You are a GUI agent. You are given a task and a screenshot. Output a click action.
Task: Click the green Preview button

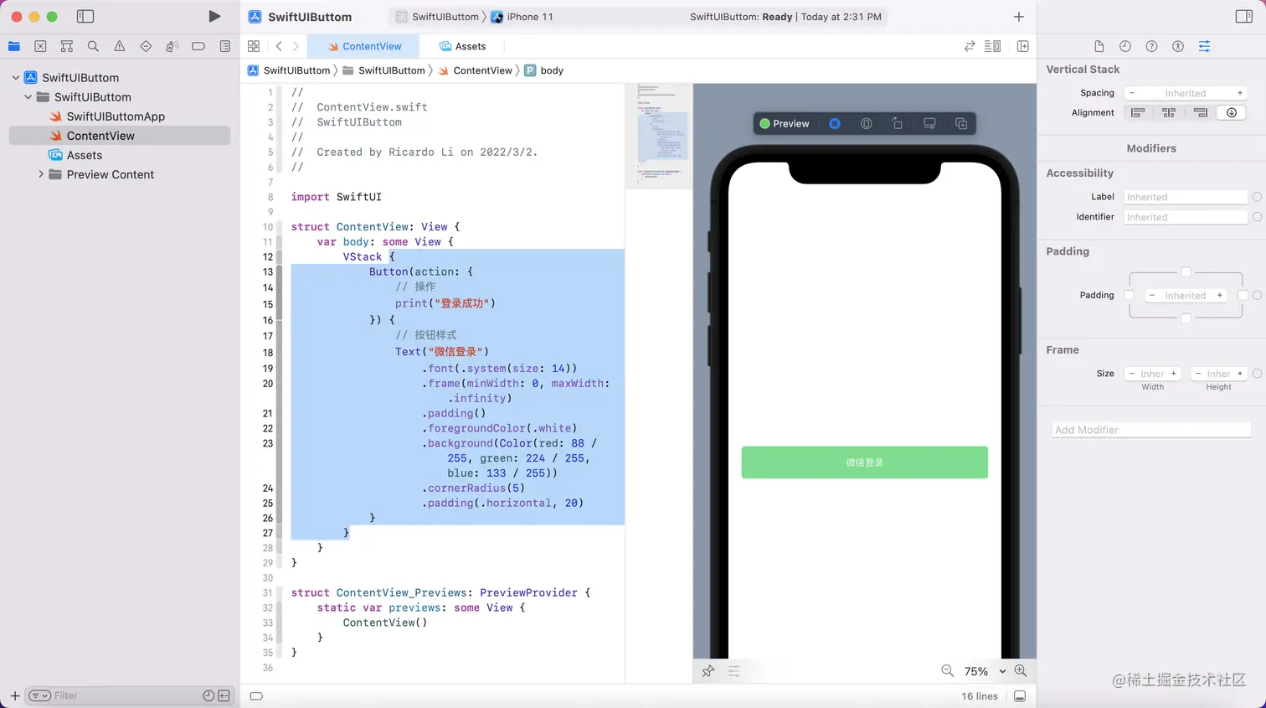[x=785, y=123]
